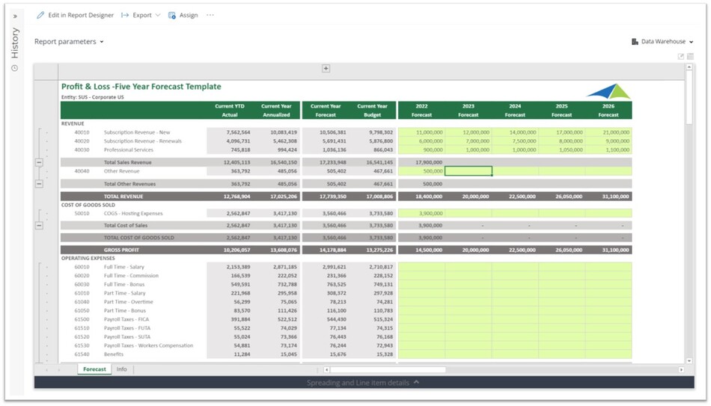Click the Assign calendar icon

tap(172, 15)
